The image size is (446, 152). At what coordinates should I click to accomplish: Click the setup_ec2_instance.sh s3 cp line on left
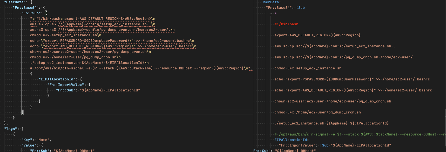pos(93,24)
